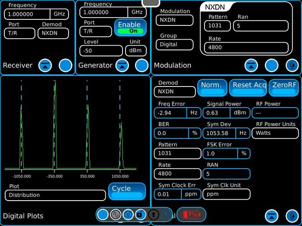Click the Generator Level field showing -50
This screenshot has width=302, height=226.
point(101,51)
